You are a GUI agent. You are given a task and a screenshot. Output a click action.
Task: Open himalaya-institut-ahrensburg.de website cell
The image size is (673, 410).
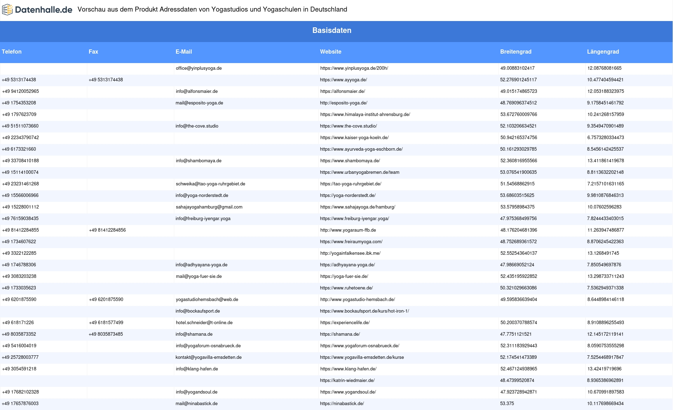[x=365, y=115]
